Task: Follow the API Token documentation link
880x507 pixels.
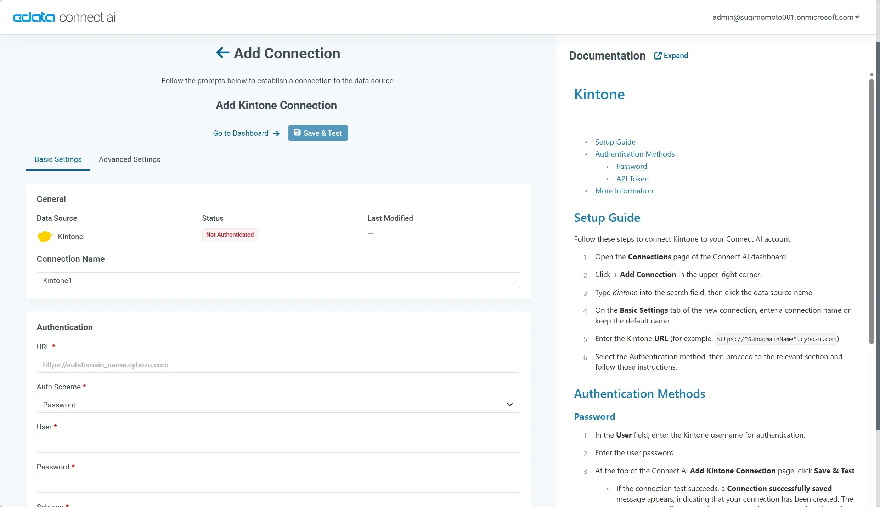Action: tap(632, 179)
